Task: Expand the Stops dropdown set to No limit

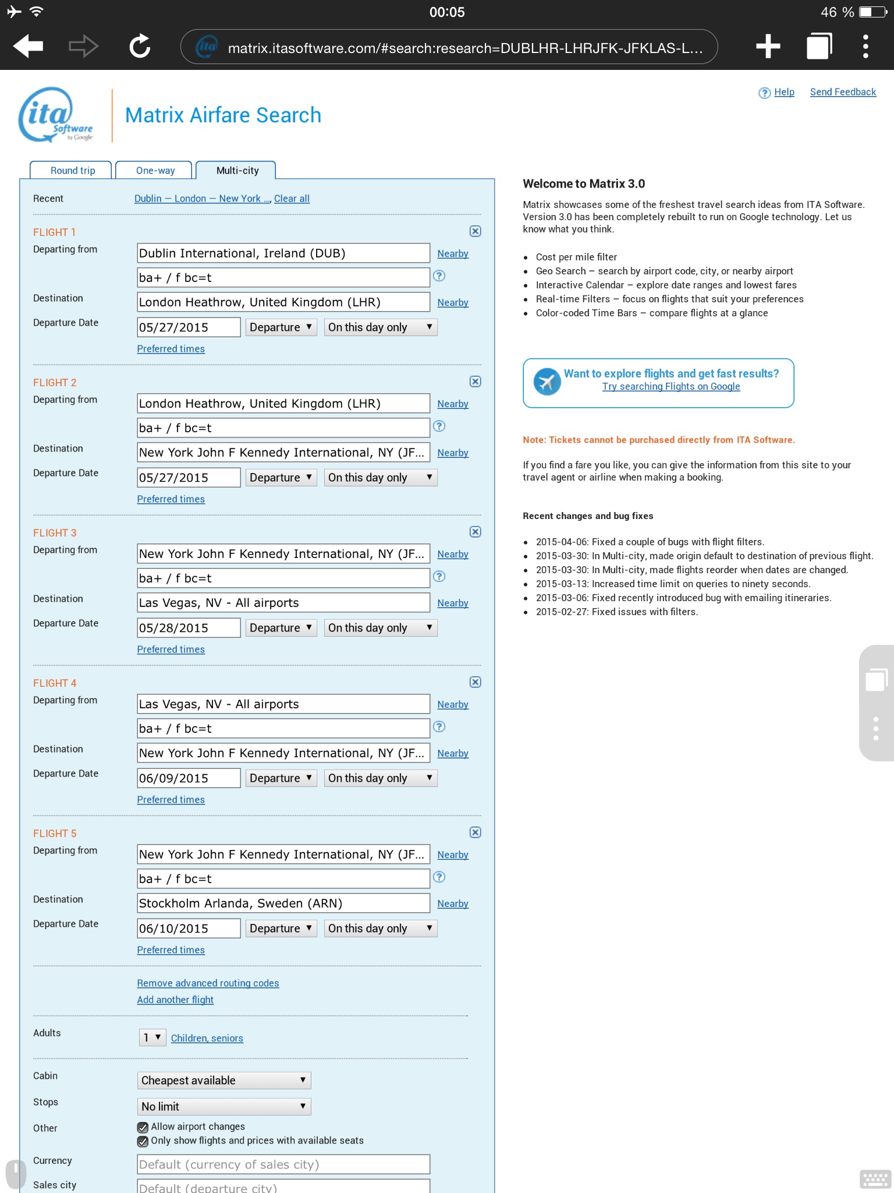Action: [224, 1107]
